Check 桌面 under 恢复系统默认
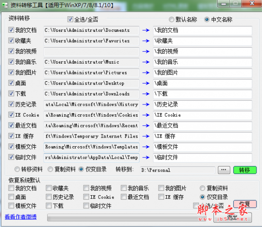The width and height of the screenshot is (262, 227). [x=11, y=197]
